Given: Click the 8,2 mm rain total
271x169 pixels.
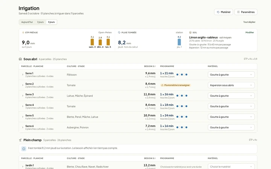Looking at the screenshot, I should coord(125,42).
